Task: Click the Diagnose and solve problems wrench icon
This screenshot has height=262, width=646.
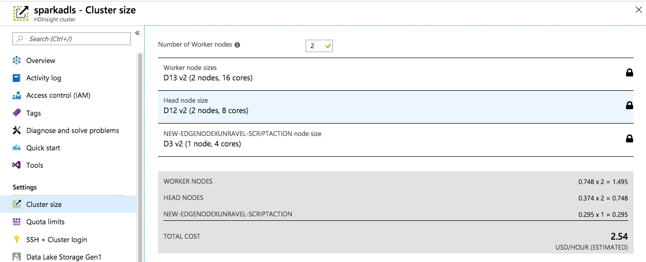Action: (x=17, y=131)
